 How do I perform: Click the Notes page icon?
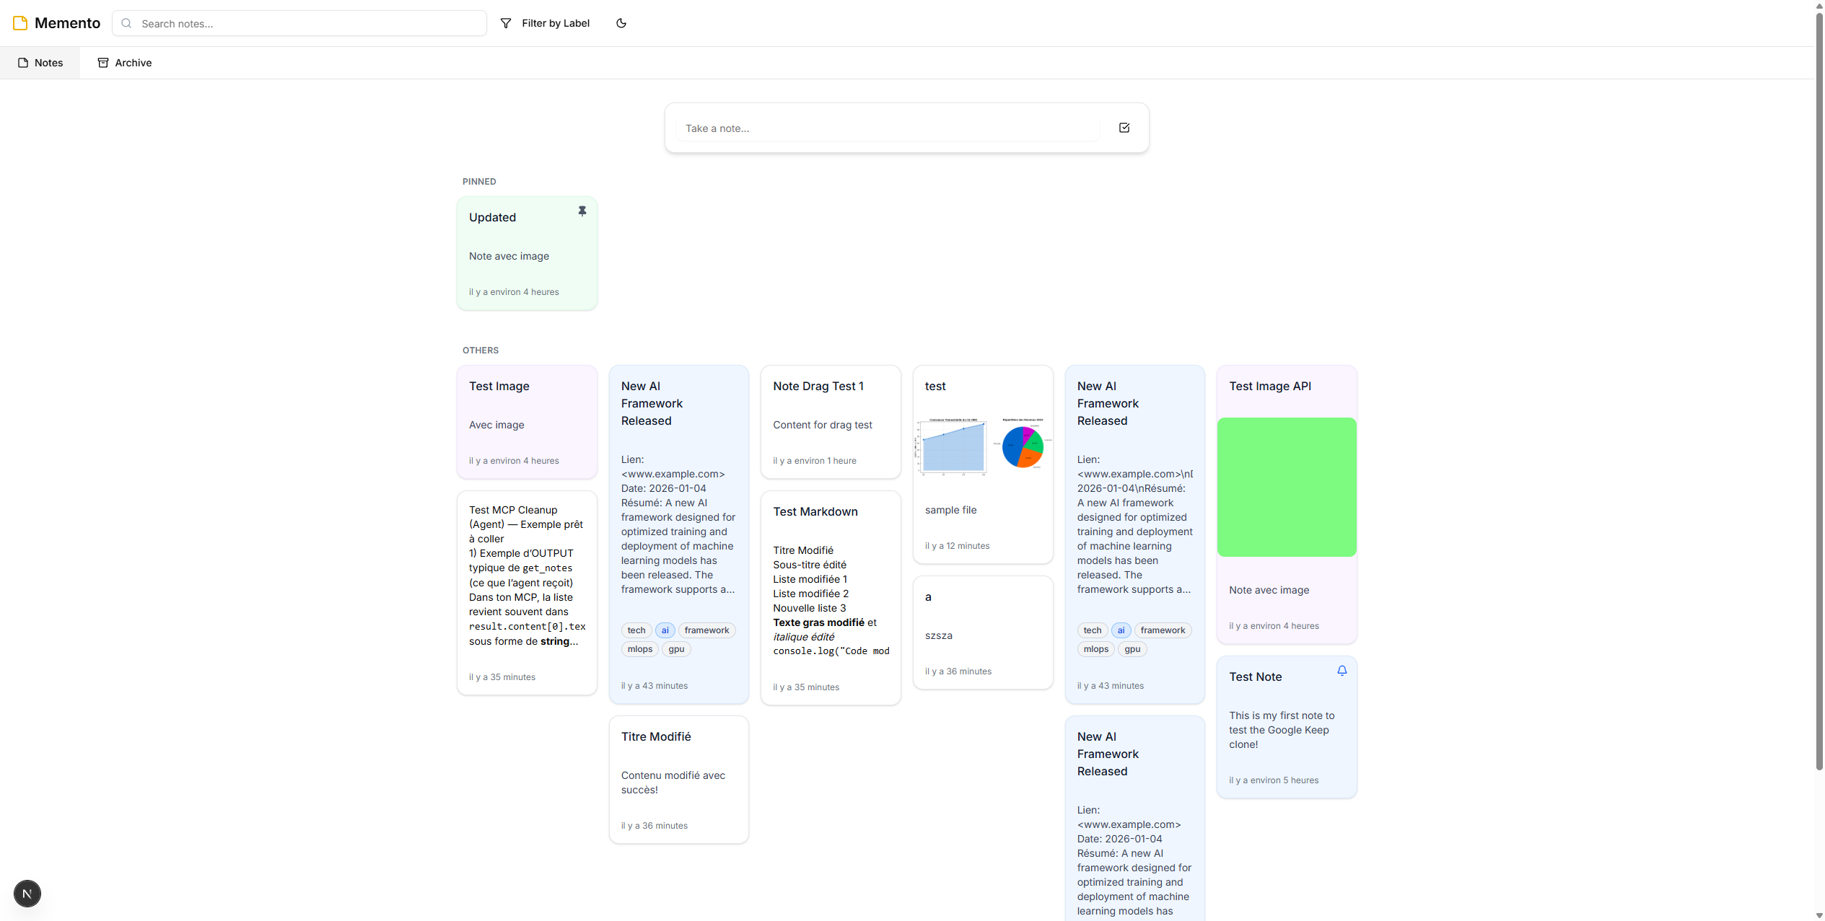tap(23, 63)
